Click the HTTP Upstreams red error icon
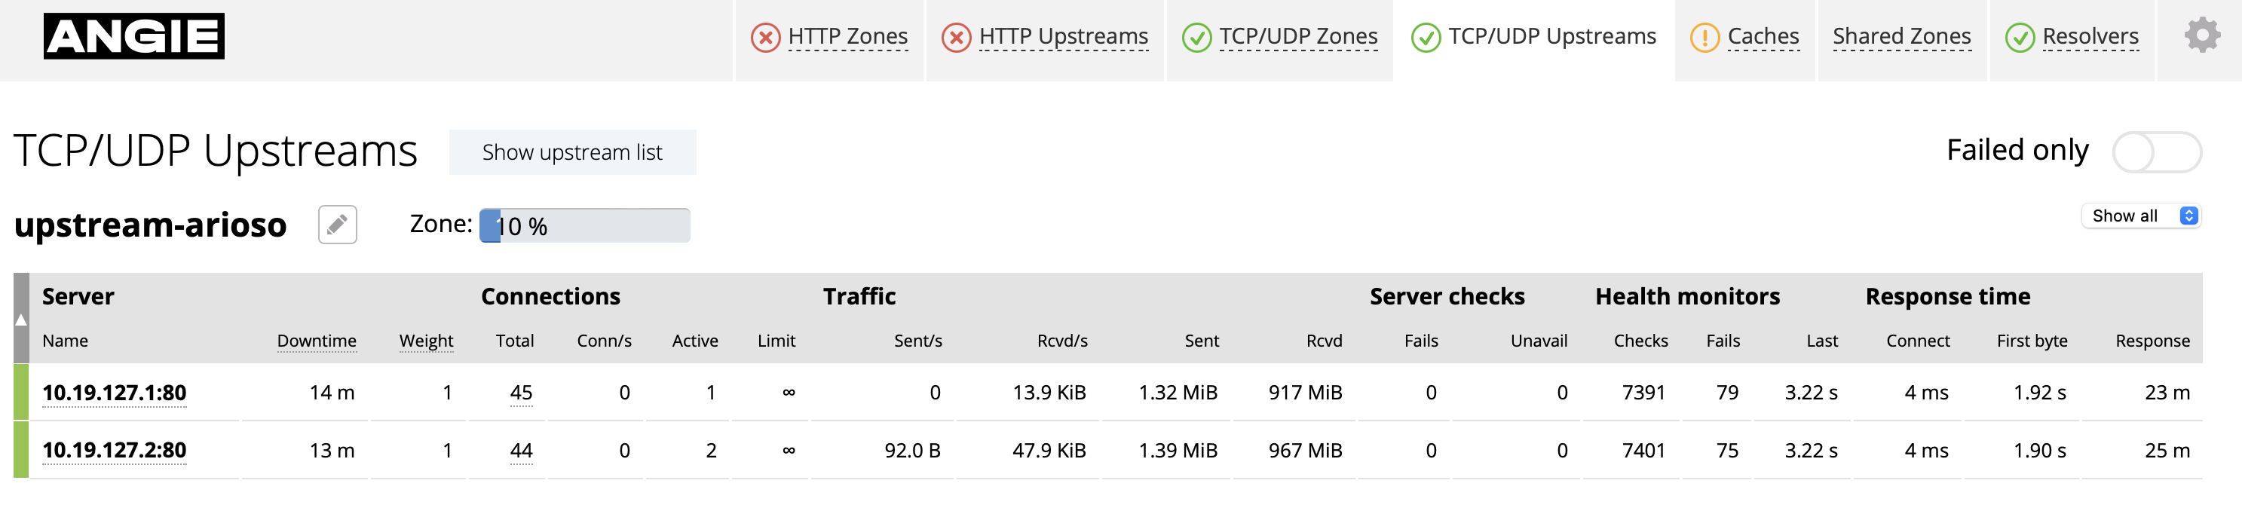 click(x=956, y=38)
